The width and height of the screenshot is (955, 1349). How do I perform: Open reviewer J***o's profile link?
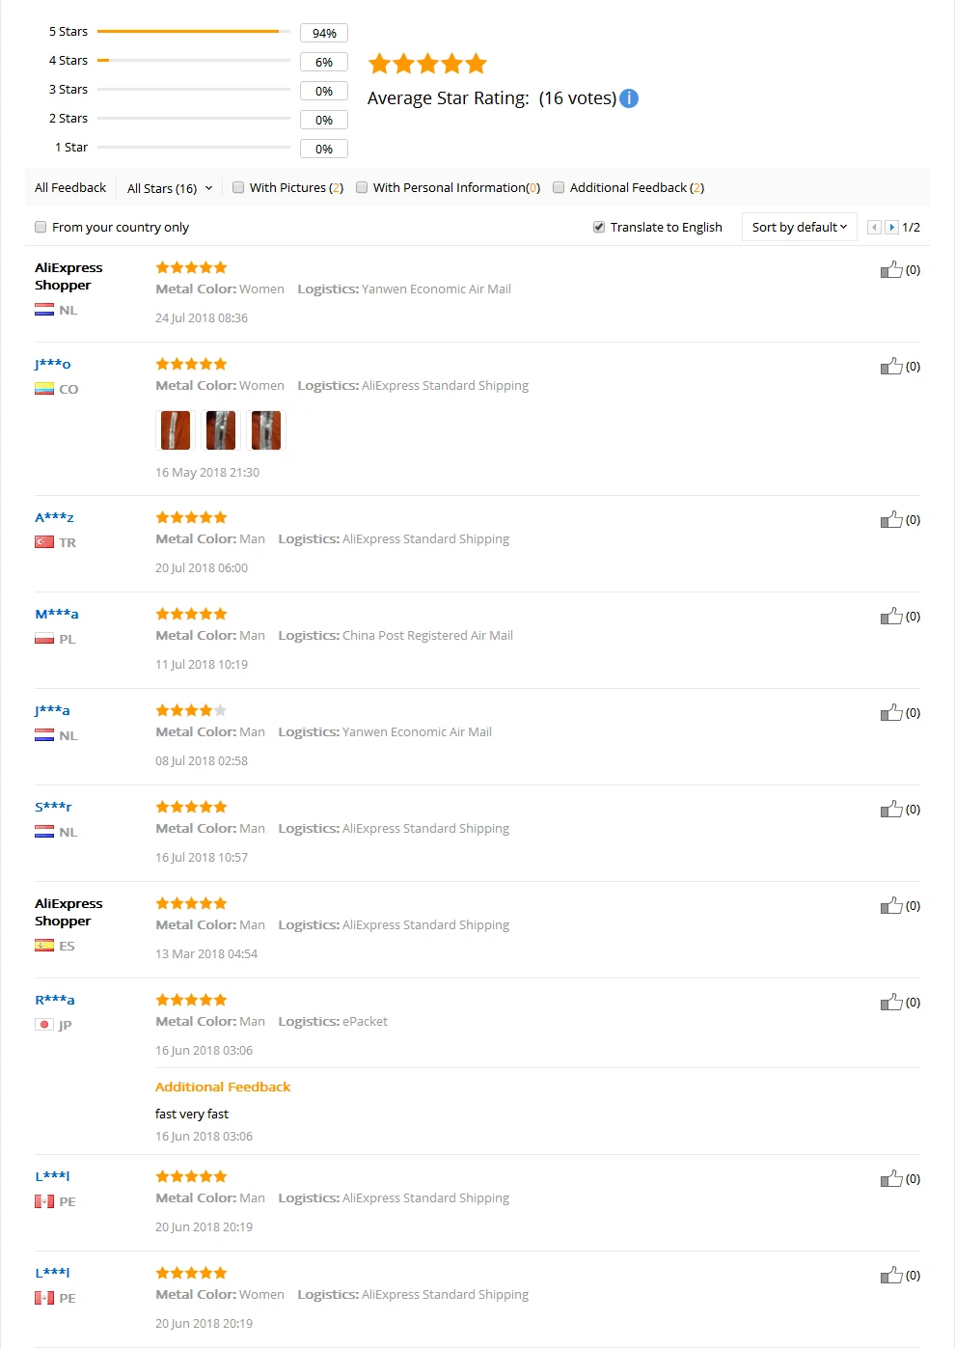(x=53, y=364)
